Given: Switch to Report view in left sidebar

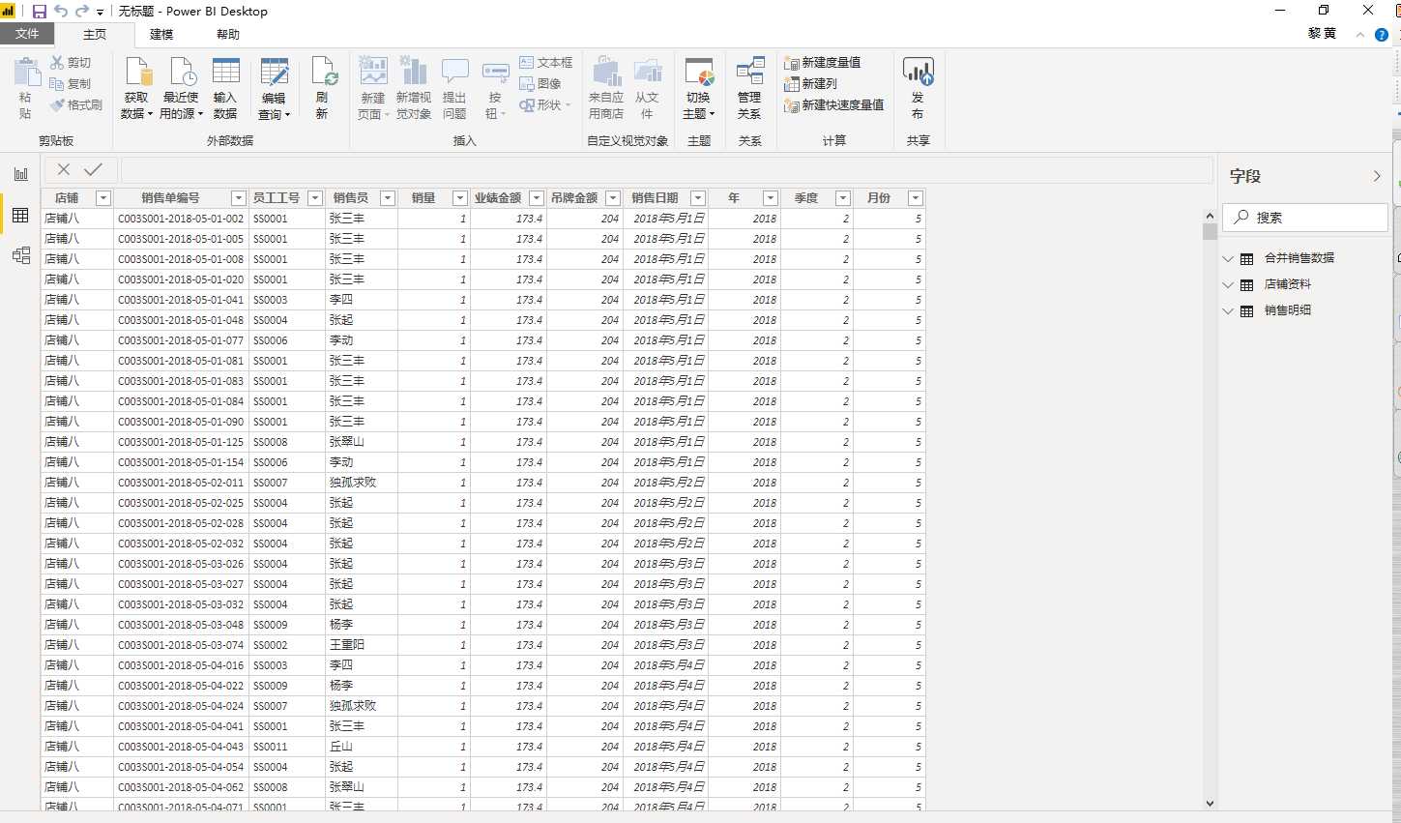Looking at the screenshot, I should point(20,174).
